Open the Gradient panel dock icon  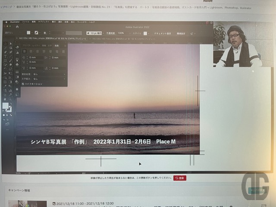[17, 77]
